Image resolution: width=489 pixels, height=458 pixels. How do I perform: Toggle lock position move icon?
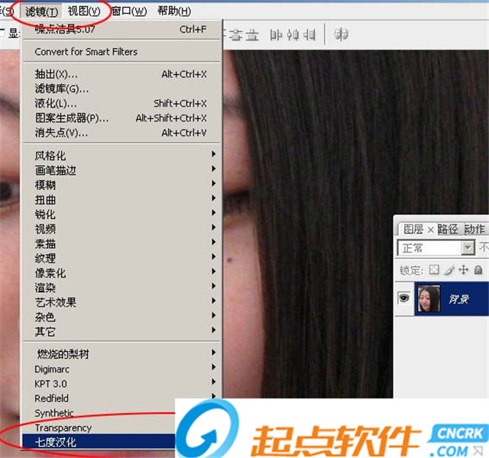(x=464, y=269)
